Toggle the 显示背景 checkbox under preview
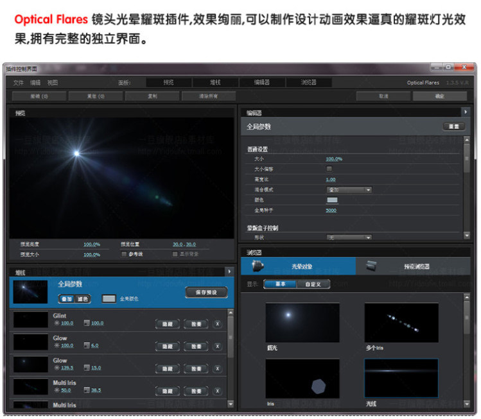 click(x=175, y=254)
